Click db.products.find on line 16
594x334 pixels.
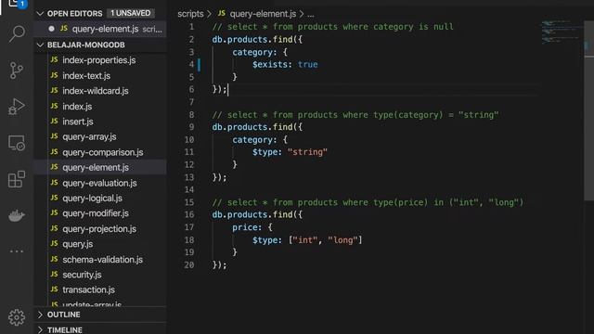[x=252, y=214]
